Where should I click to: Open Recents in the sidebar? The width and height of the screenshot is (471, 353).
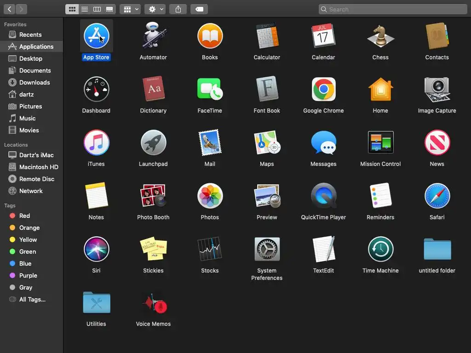point(32,34)
